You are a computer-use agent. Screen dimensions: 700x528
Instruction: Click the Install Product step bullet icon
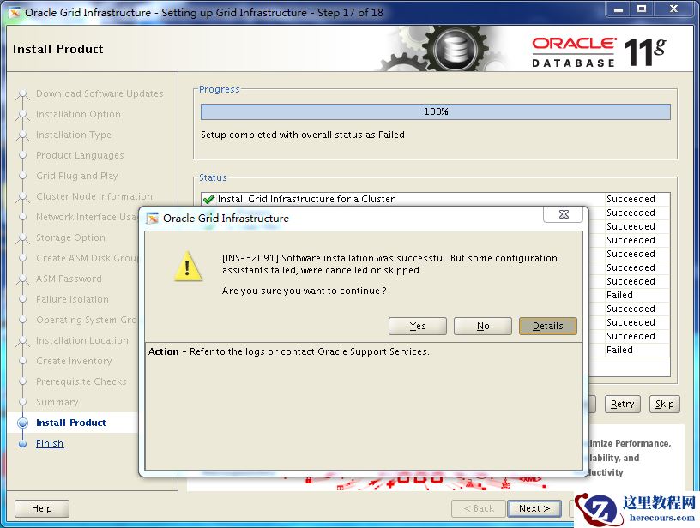click(x=22, y=423)
